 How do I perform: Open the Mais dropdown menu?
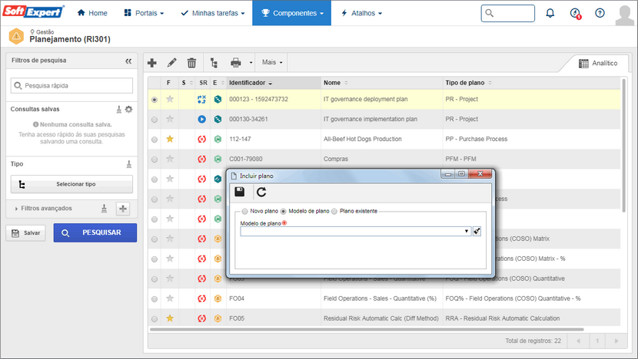point(272,62)
